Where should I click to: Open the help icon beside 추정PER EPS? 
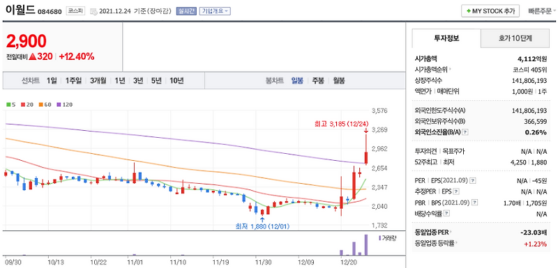coord(456,191)
